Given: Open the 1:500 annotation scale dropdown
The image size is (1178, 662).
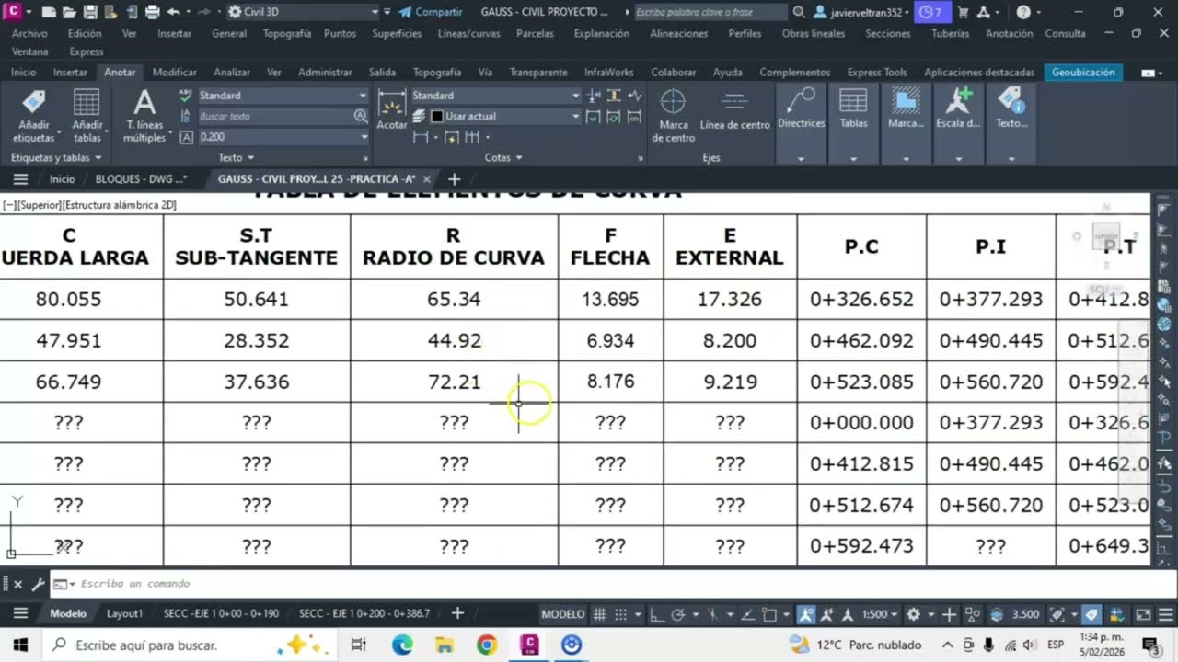Looking at the screenshot, I should pyautogui.click(x=881, y=614).
